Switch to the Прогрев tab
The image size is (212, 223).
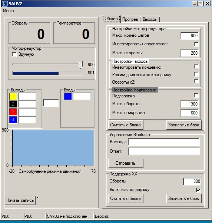pyautogui.click(x=130, y=19)
